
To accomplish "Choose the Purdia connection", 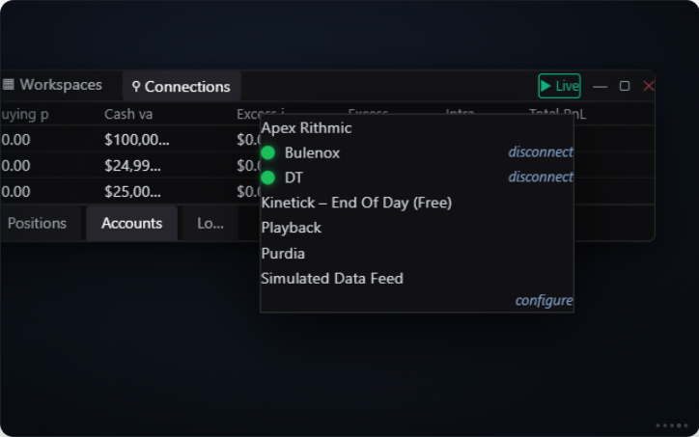I will (x=283, y=254).
